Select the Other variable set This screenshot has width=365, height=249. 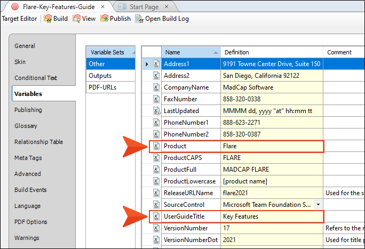(x=110, y=64)
